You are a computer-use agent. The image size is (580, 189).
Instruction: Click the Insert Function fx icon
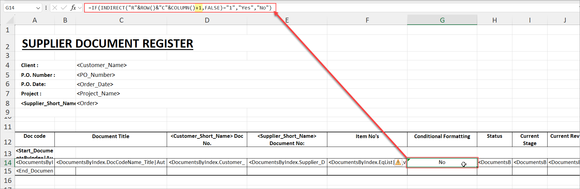(73, 8)
